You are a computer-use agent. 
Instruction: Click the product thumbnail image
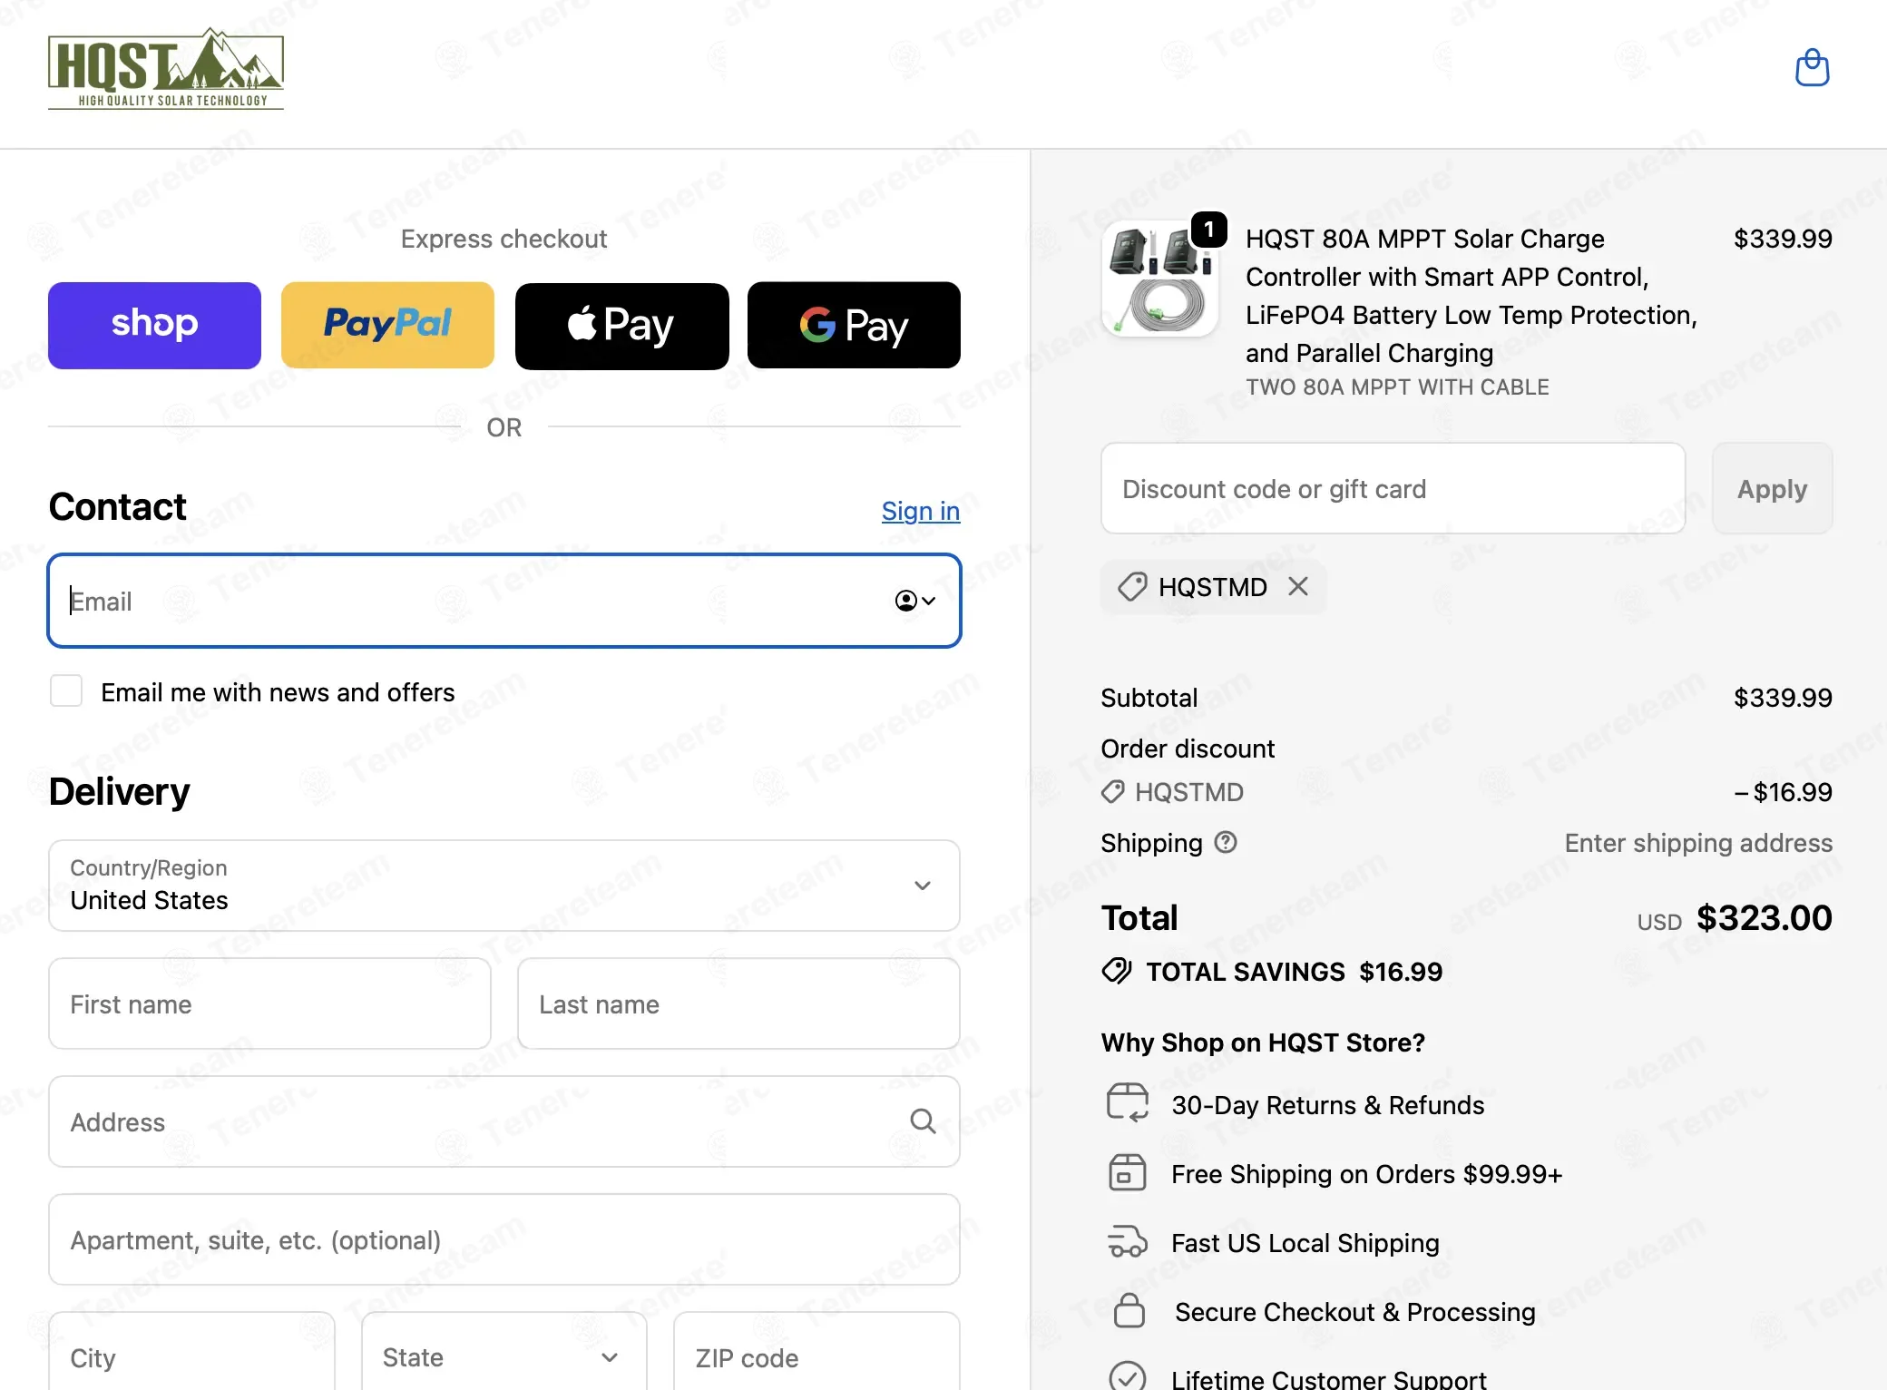point(1160,279)
